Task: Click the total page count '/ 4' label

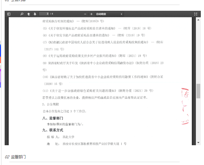Action: (x=52, y=14)
